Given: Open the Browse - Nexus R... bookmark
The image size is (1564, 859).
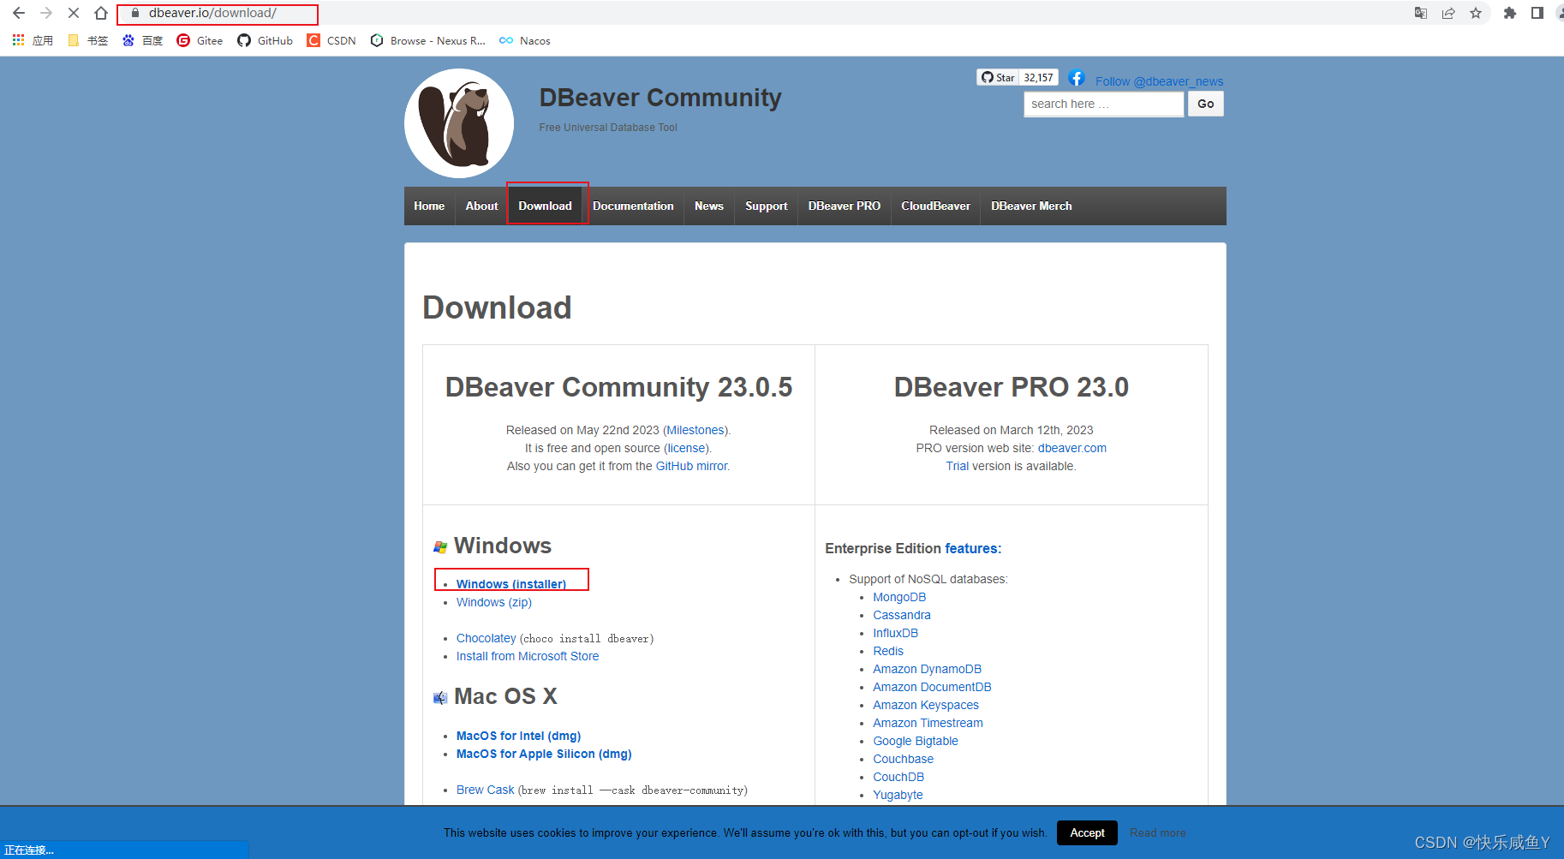Looking at the screenshot, I should coord(427,40).
